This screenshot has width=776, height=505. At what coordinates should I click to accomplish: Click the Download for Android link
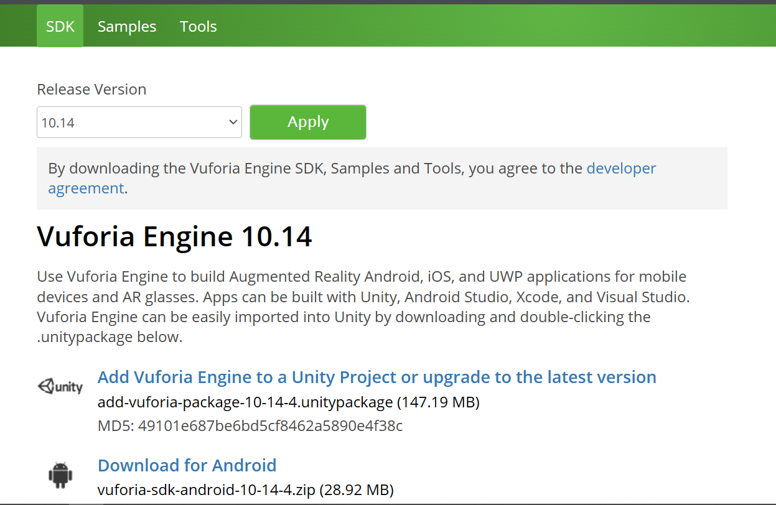point(187,465)
